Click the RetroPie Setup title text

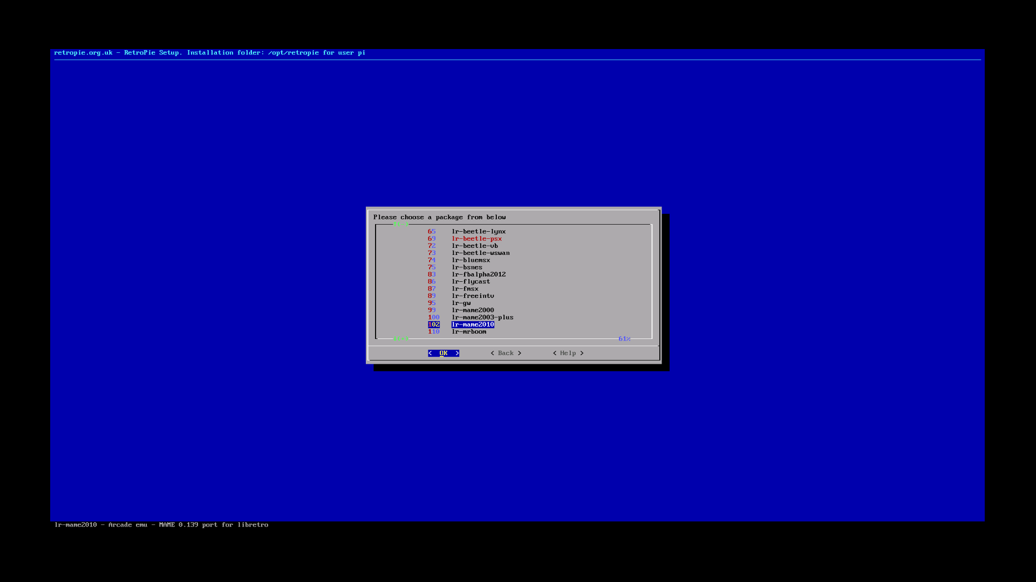[209, 52]
